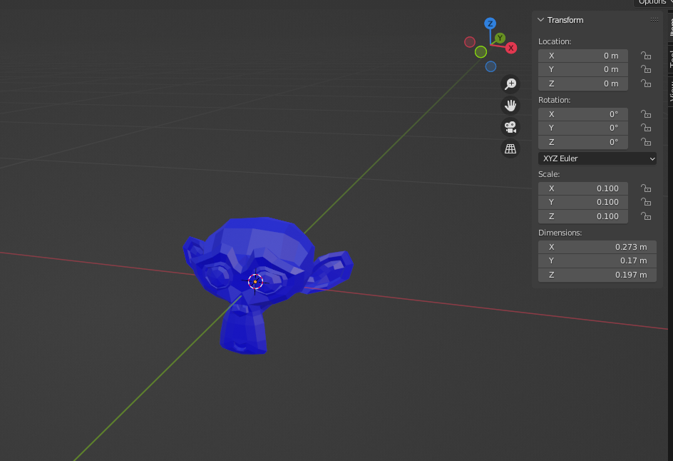This screenshot has height=461, width=673.
Task: Lock the Scale X value
Action: pyautogui.click(x=646, y=188)
